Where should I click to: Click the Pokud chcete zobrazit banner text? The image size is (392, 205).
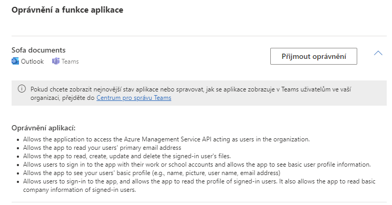[191, 94]
